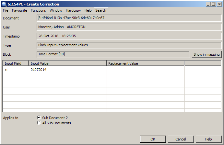Click the Cancel button
Image resolution: width=224 pixels, height=145 pixels.
[181, 139]
